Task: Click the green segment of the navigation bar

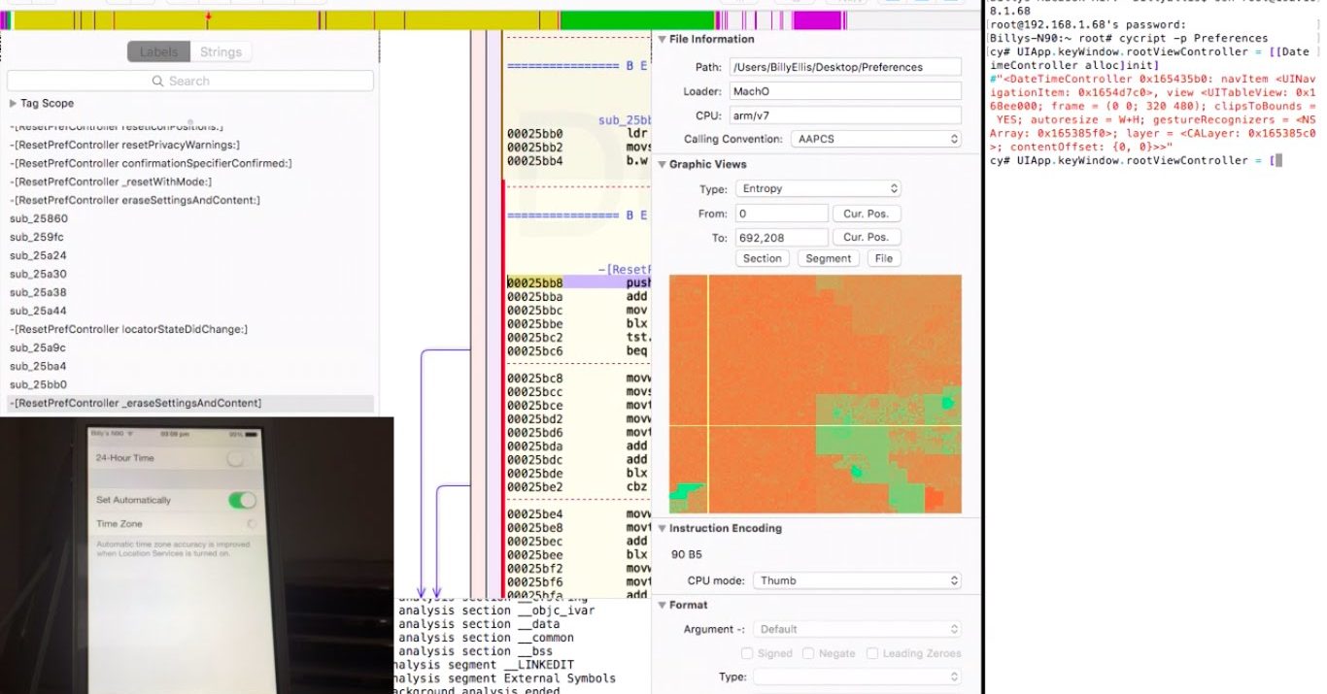Action: (636, 20)
